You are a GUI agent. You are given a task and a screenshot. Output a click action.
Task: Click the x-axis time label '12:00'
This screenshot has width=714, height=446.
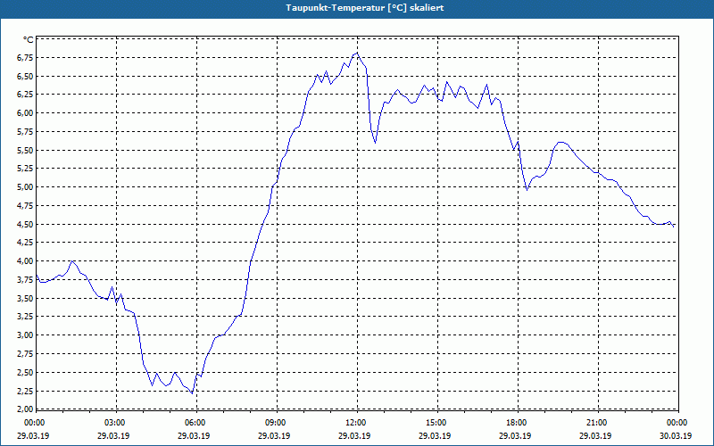[354, 423]
